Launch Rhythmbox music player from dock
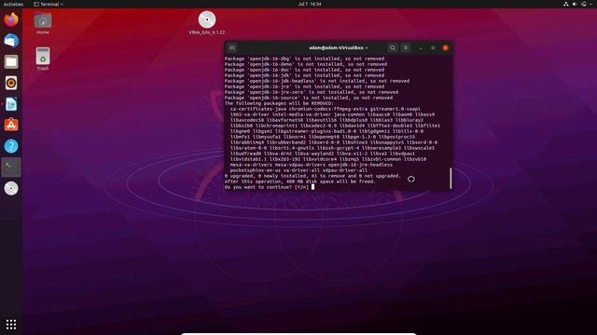Screen dimensions: 597x335 [x=11, y=83]
